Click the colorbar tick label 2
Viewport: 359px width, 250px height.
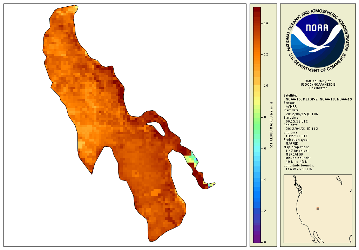265,211
